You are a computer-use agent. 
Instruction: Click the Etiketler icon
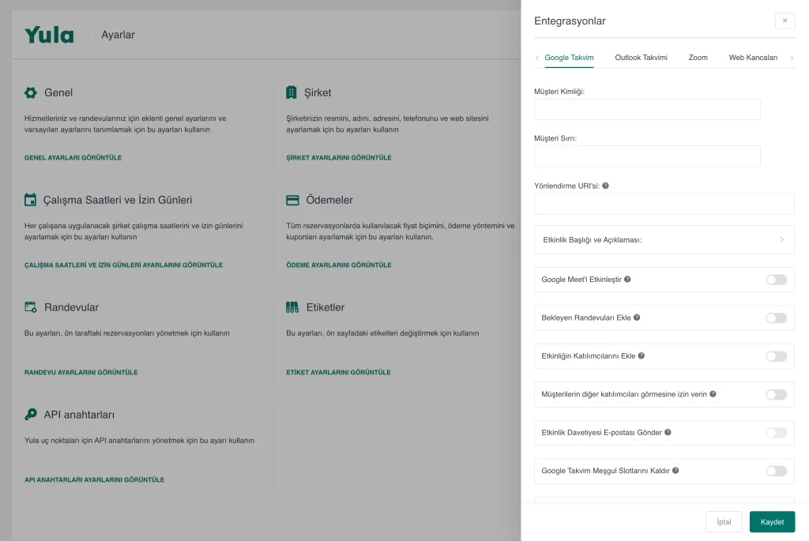click(292, 307)
